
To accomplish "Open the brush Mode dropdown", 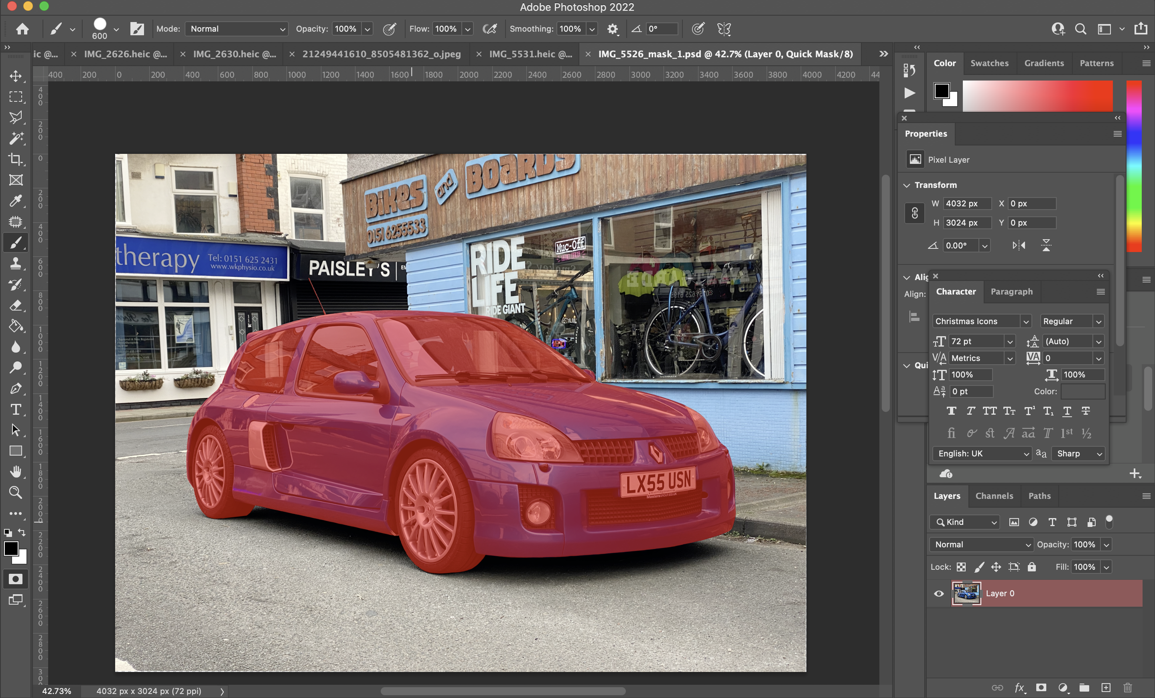I will pos(236,29).
